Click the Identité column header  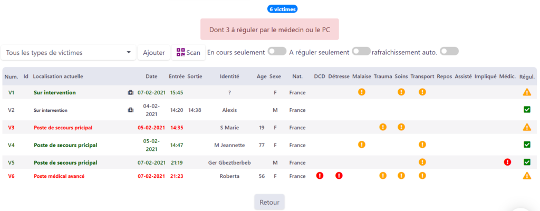coord(229,76)
